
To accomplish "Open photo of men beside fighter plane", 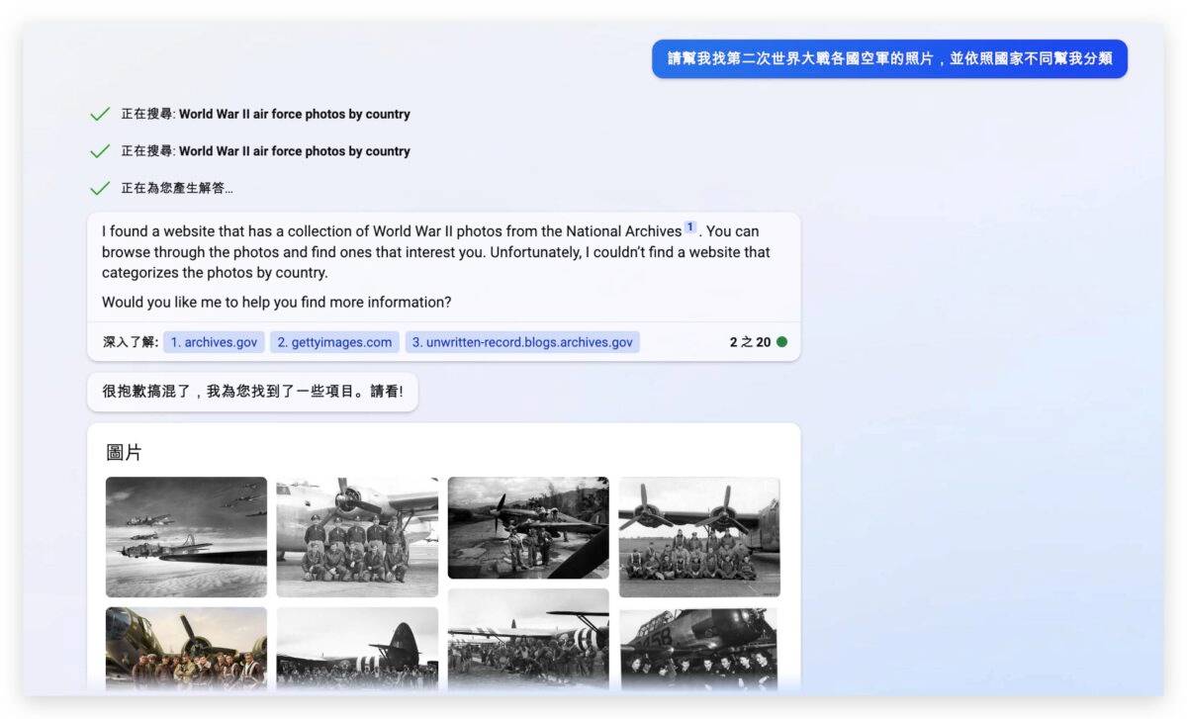I will 528,528.
